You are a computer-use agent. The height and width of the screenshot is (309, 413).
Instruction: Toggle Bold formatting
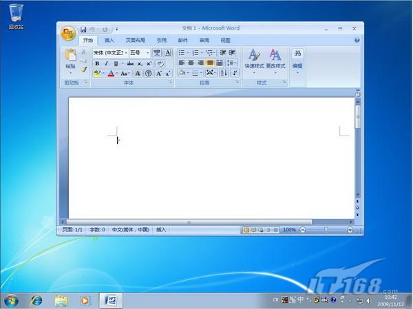(97, 63)
